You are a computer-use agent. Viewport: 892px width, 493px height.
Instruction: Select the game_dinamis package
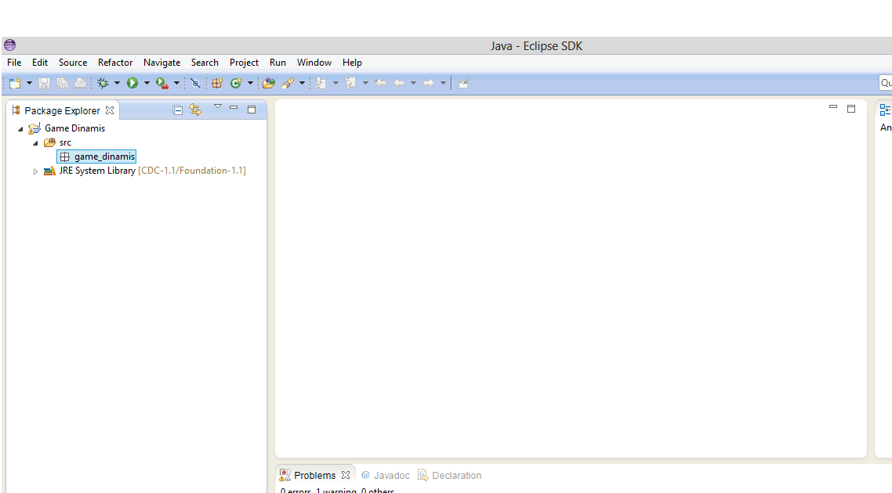(x=97, y=157)
